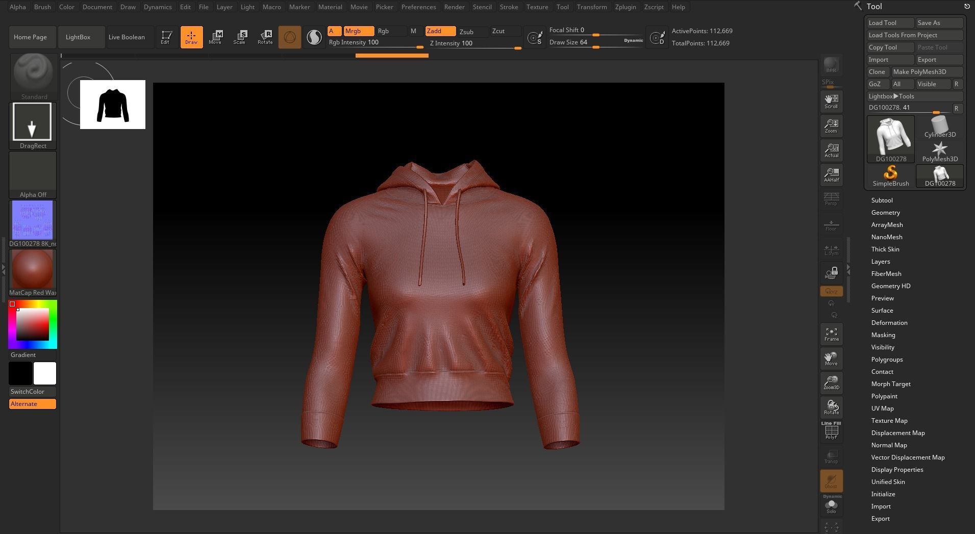Click the Scroll canvas icon
Screen dimensions: 975x534
pos(831,101)
